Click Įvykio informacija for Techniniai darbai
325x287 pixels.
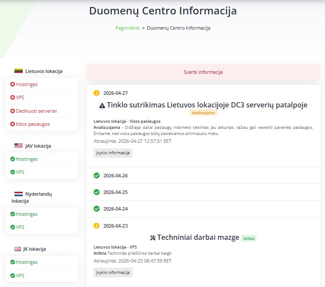[113, 272]
